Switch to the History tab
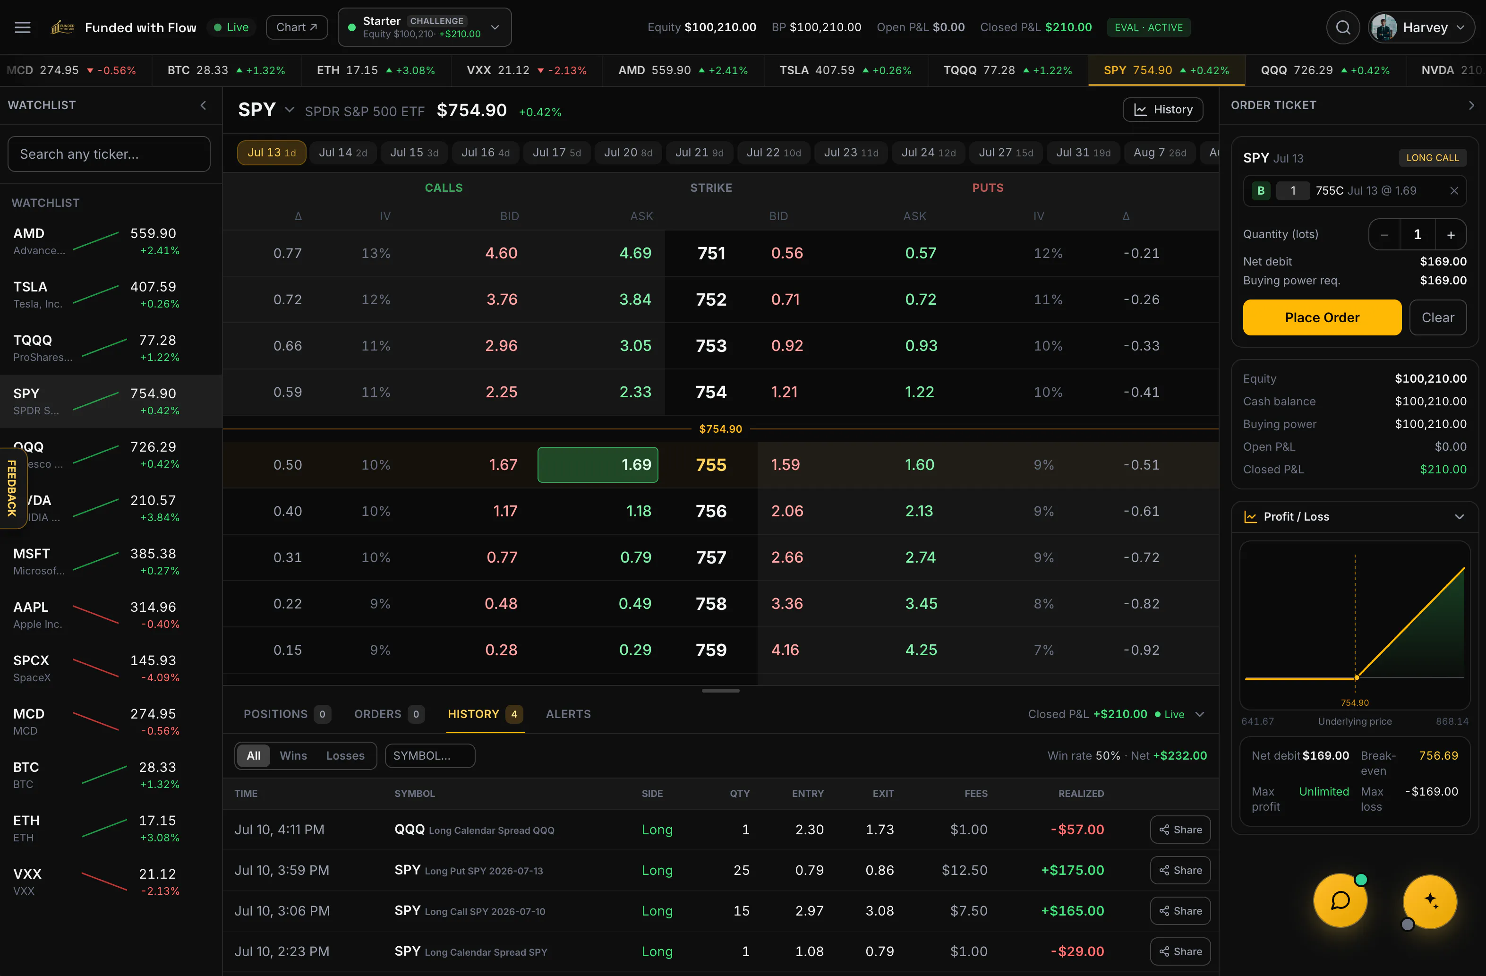The width and height of the screenshot is (1486, 976). point(485,714)
